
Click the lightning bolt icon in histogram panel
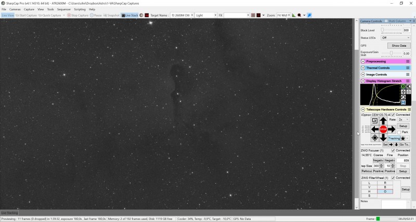tap(404, 92)
